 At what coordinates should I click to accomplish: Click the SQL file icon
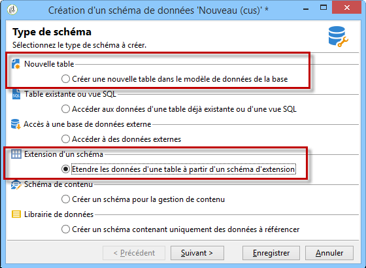(16, 94)
